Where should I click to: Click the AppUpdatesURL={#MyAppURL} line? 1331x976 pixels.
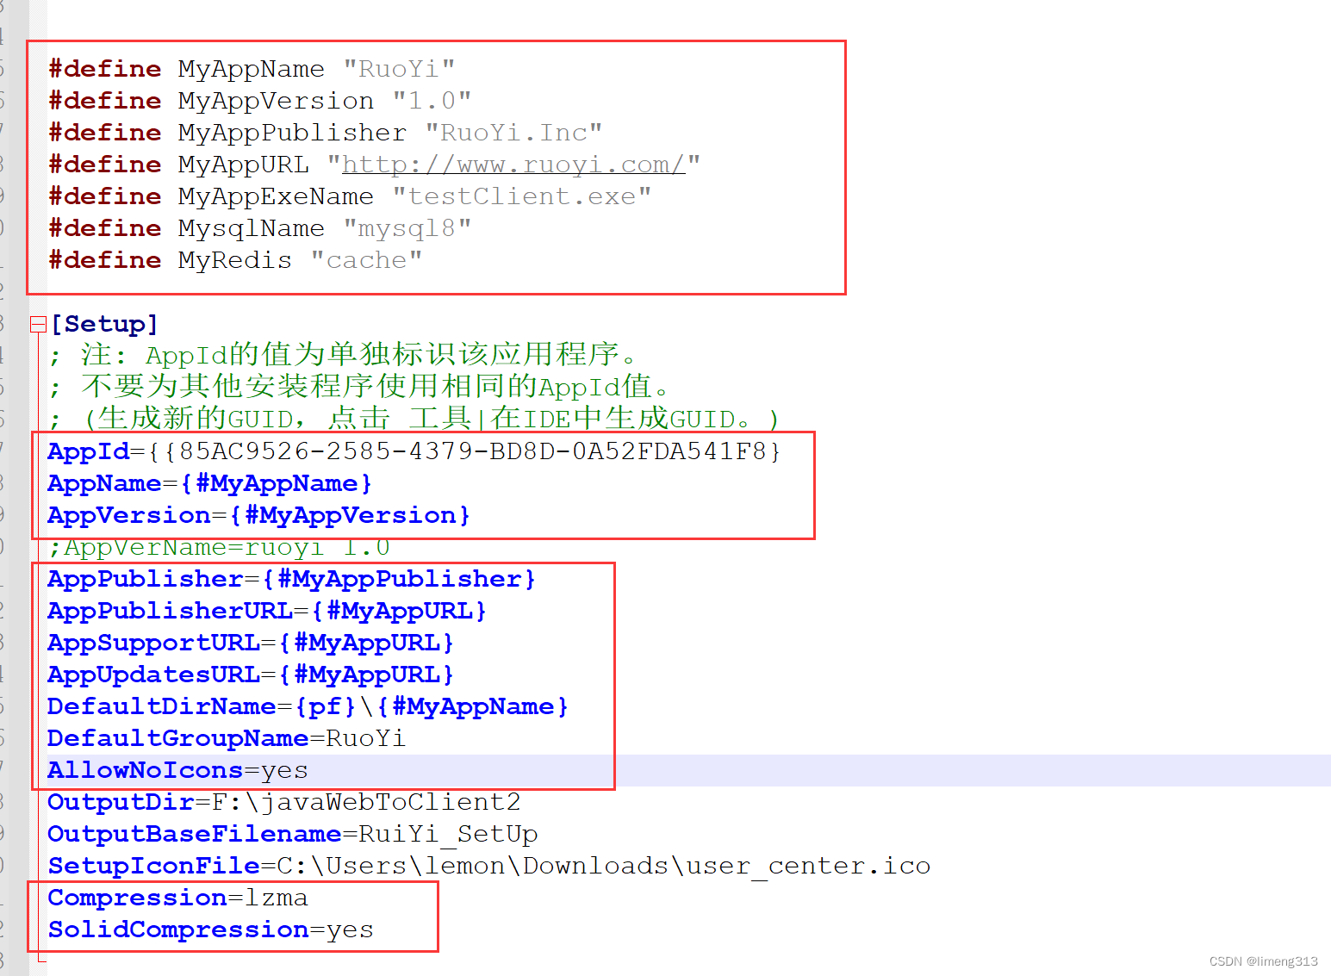[x=251, y=674]
